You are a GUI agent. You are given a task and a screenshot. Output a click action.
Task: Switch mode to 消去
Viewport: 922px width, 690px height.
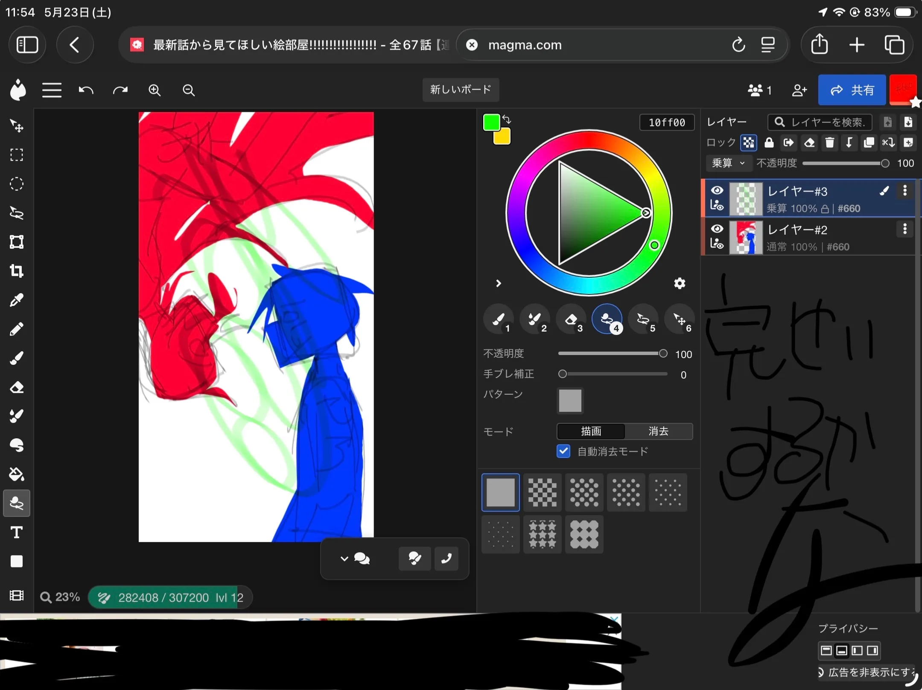click(x=658, y=431)
